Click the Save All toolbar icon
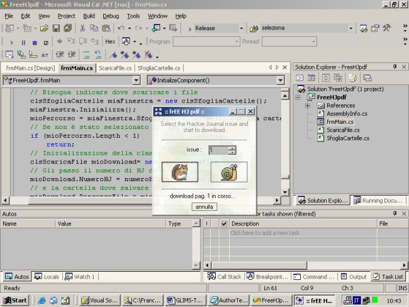Screen dimensions: 409x307 pyautogui.click(x=68, y=28)
